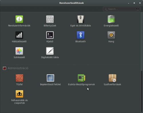Click the Adminisztráció section heading

[18, 68]
